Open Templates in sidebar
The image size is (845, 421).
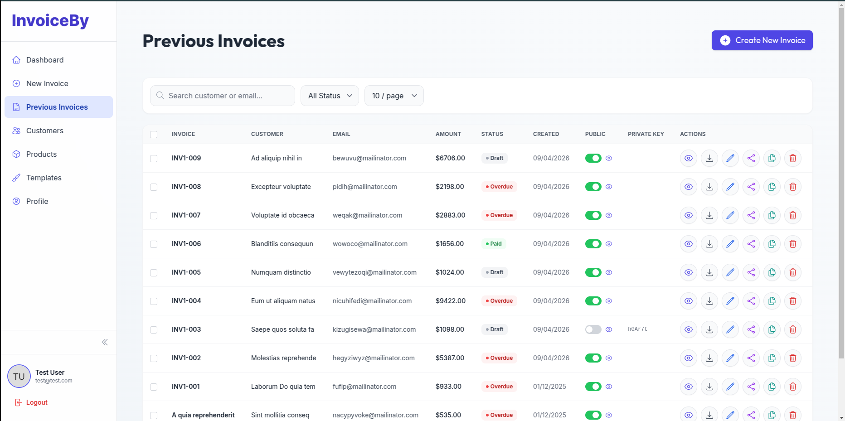click(58, 178)
